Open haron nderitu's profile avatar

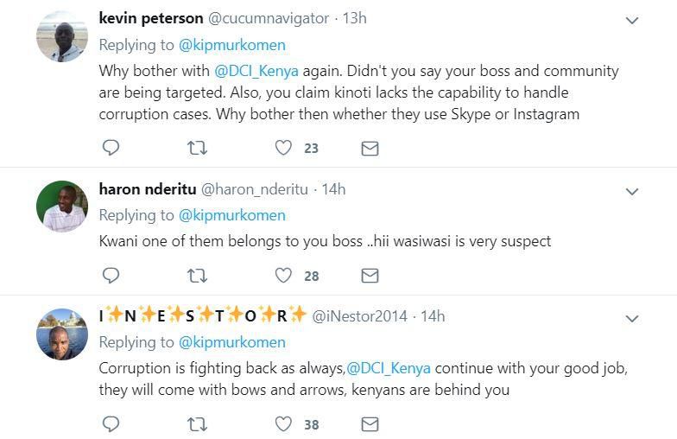coord(61,207)
